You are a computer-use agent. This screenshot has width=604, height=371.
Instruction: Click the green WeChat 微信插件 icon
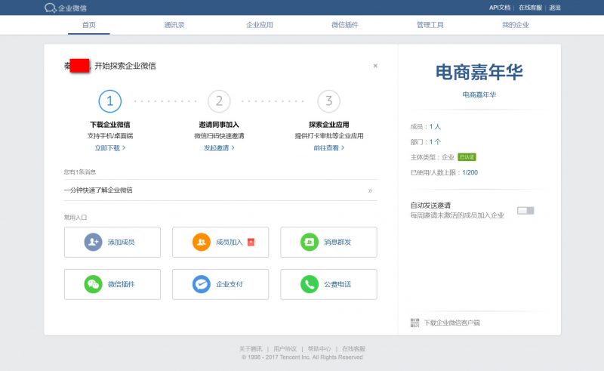tap(93, 284)
